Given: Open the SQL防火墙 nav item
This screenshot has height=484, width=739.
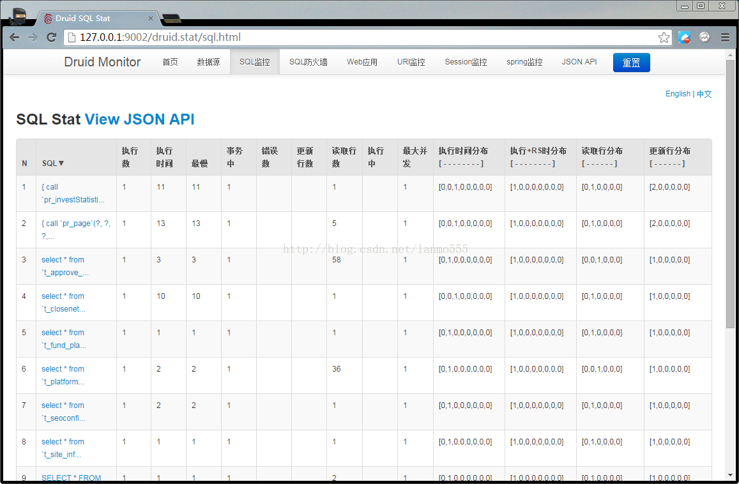Looking at the screenshot, I should pos(309,62).
